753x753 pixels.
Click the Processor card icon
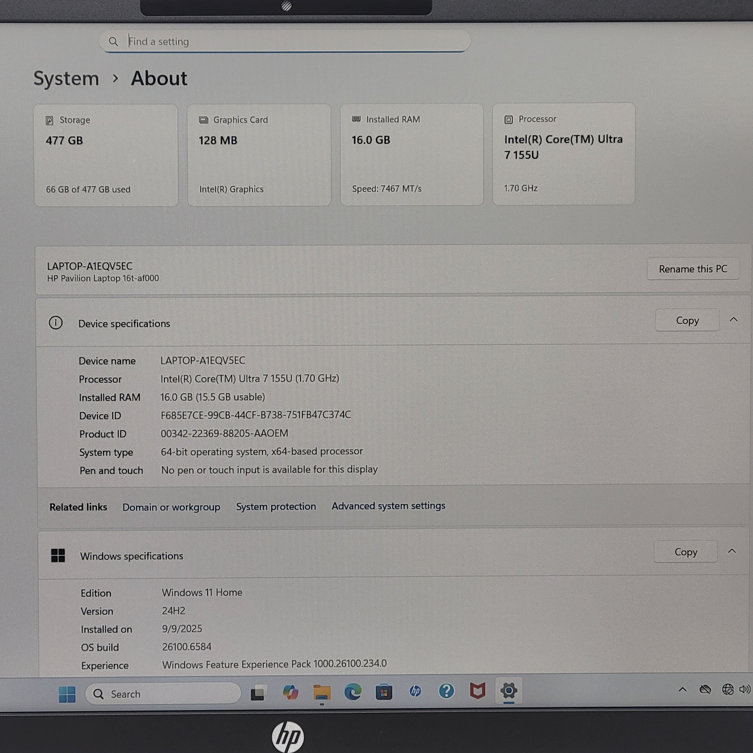point(508,119)
